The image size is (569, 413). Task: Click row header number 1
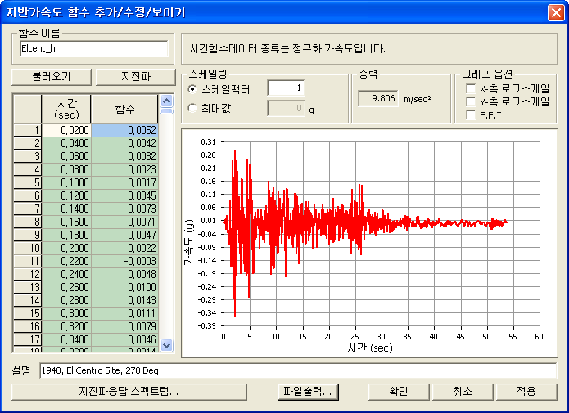point(28,130)
